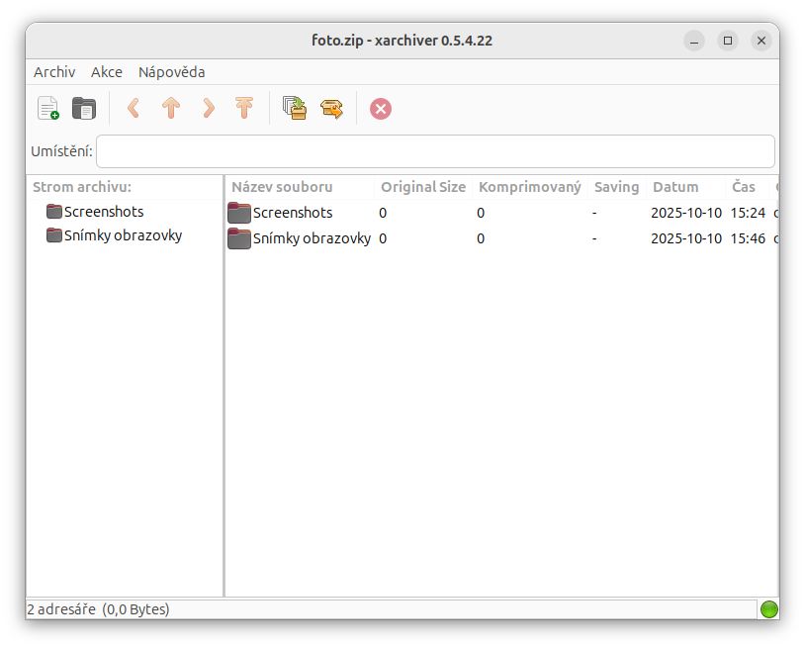Viewport: 805px width, 648px height.
Task: Click inside the Umístění location field
Action: point(435,150)
